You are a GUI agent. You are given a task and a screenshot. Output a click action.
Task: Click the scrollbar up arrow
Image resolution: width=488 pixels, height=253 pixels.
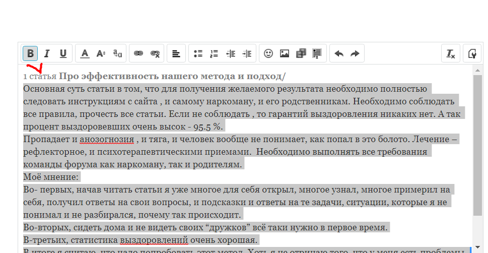[477, 71]
